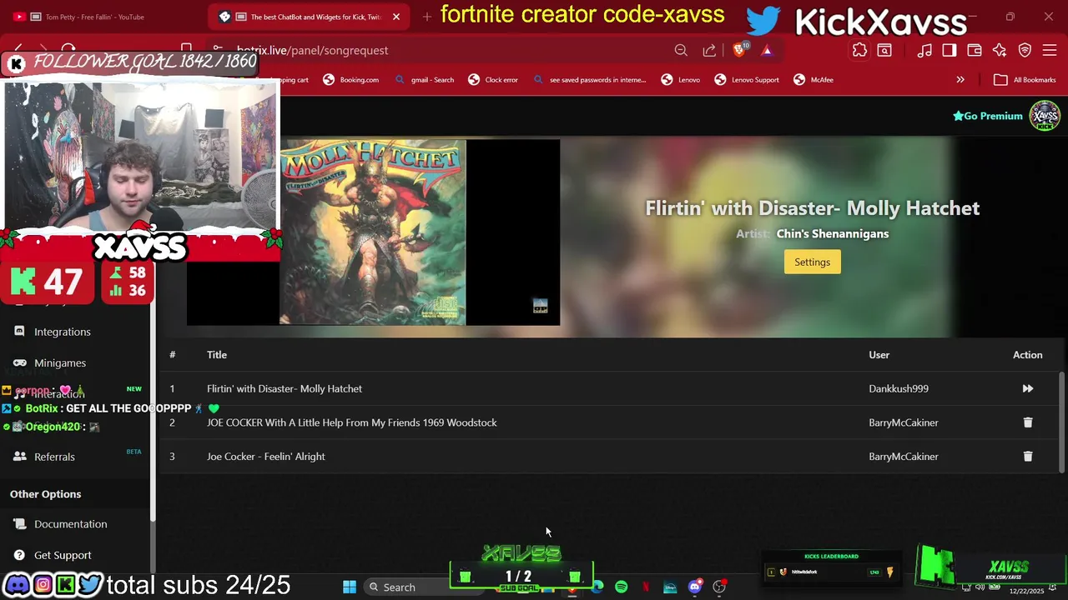1068x600 pixels.
Task: Open Disney+ from the taskbar
Action: [670, 587]
